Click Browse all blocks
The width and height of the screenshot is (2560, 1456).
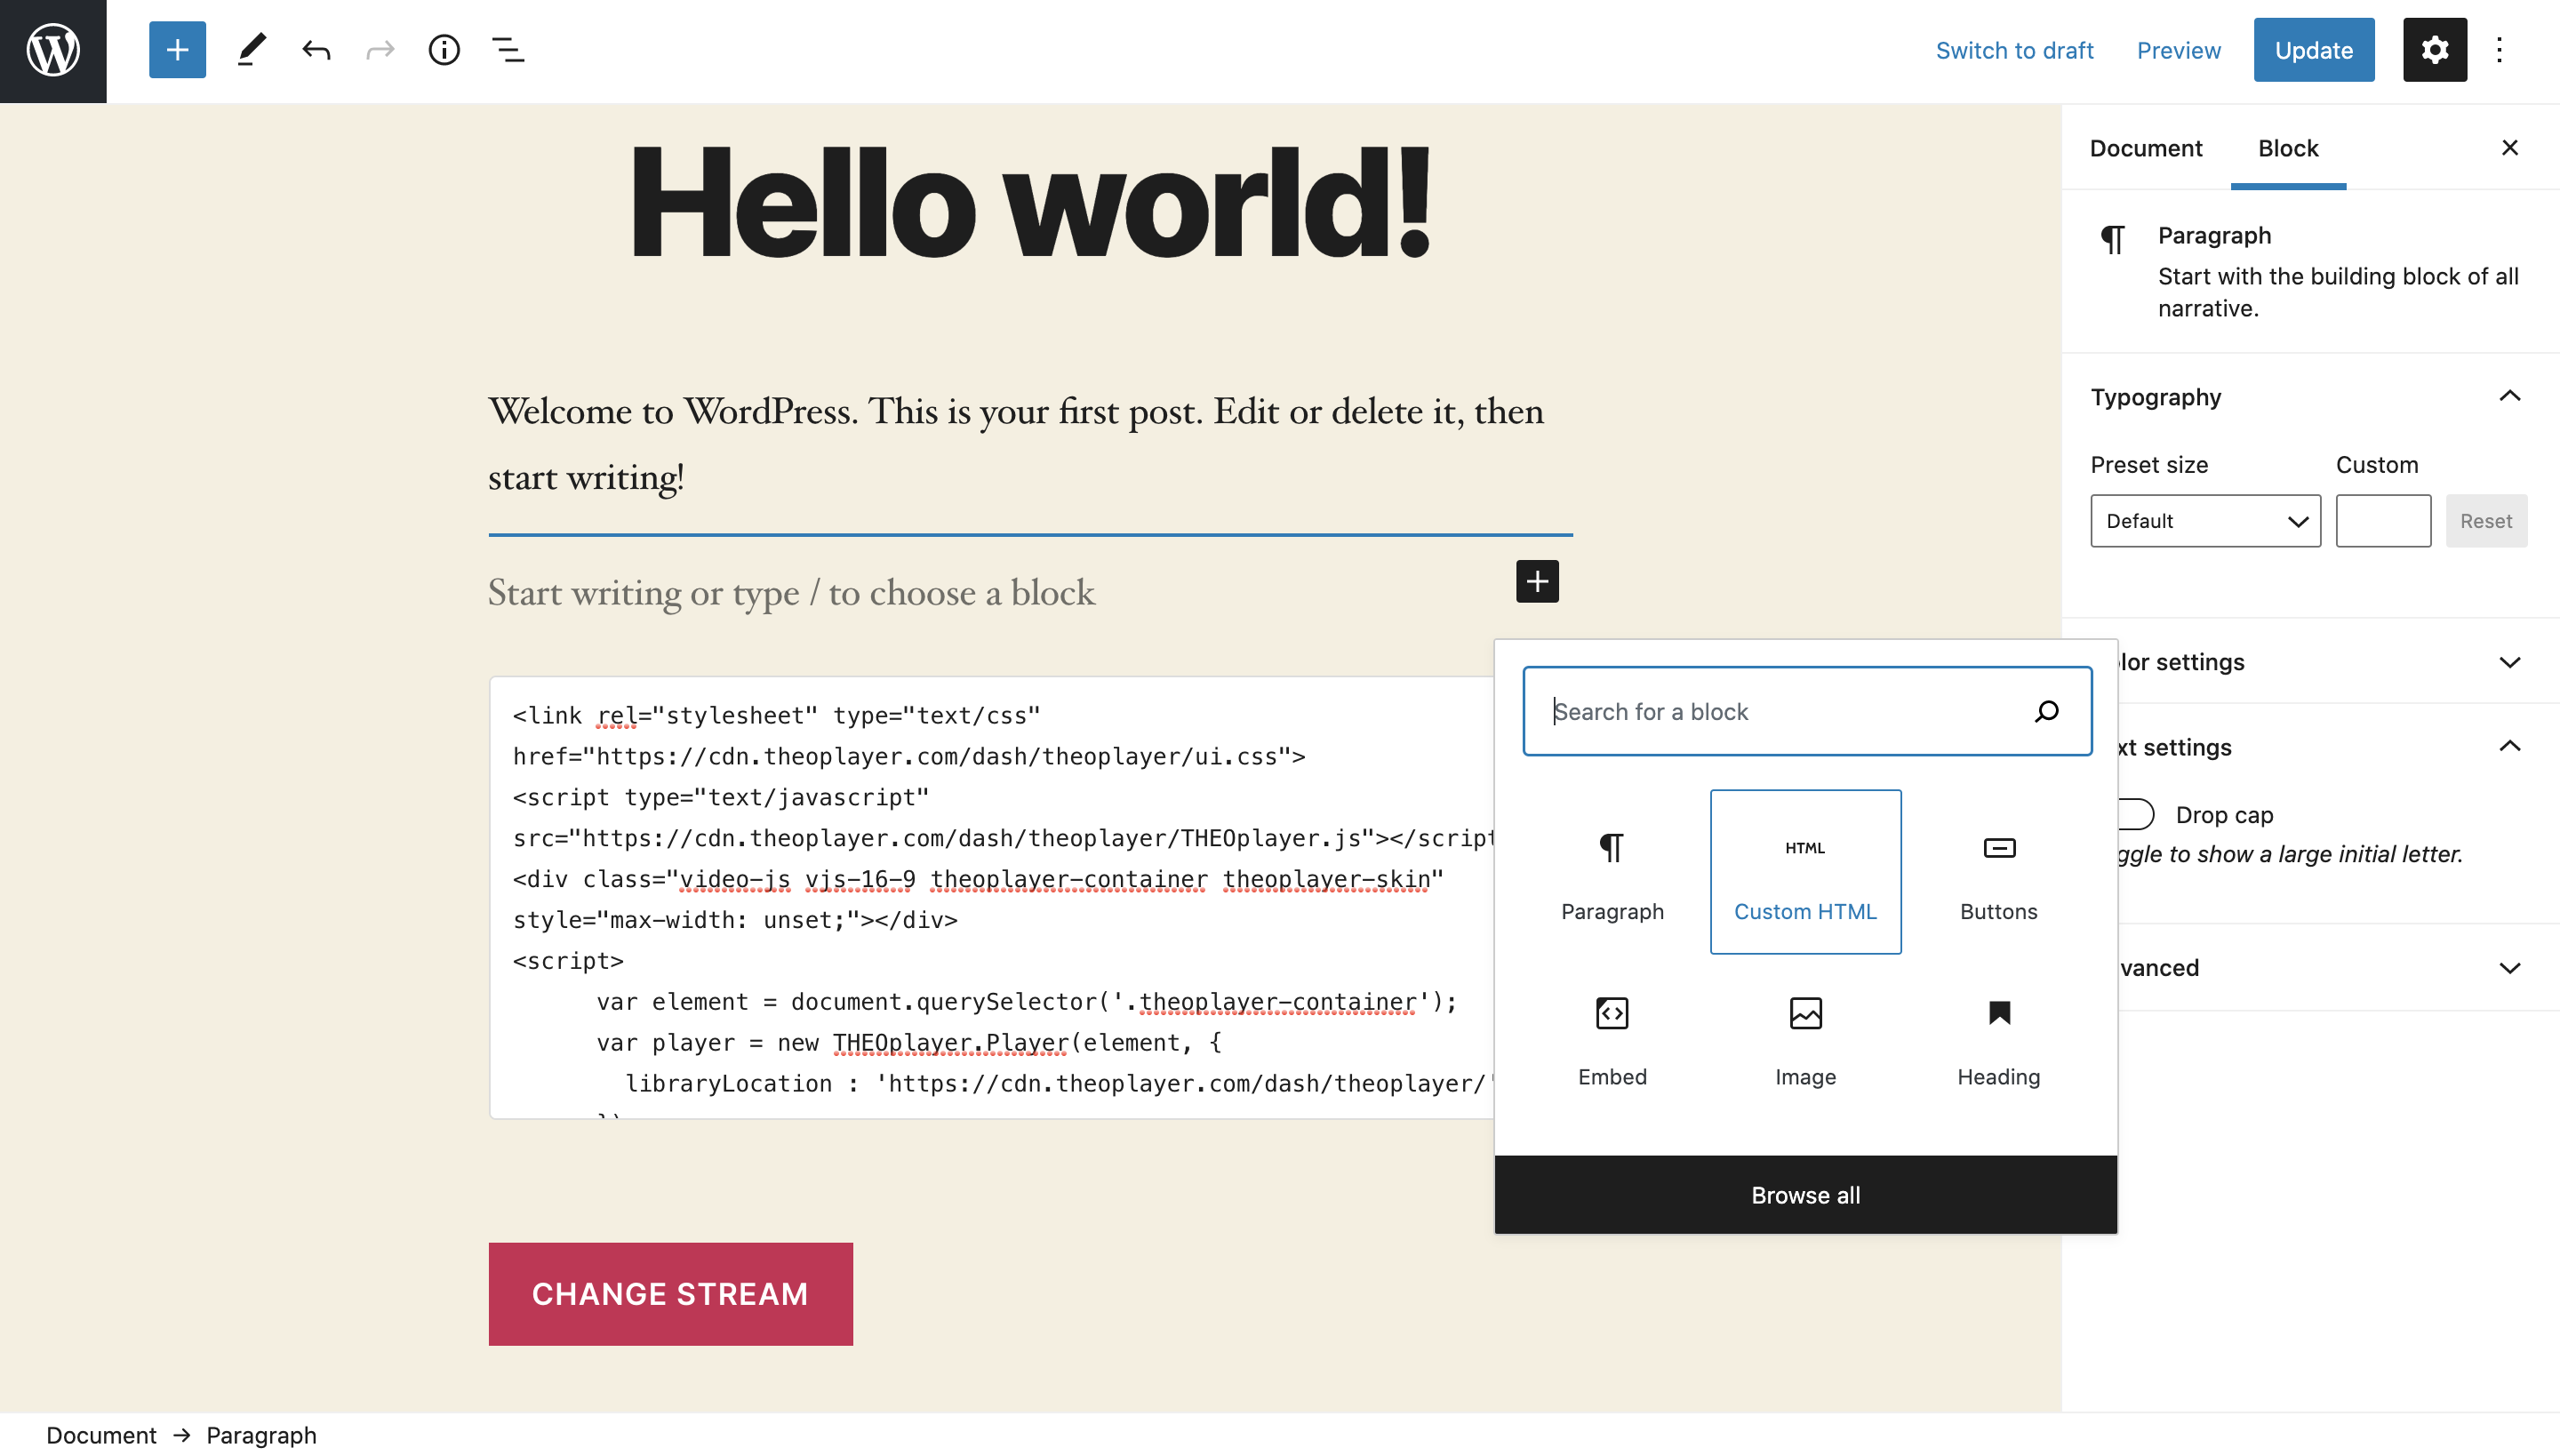click(x=1805, y=1195)
